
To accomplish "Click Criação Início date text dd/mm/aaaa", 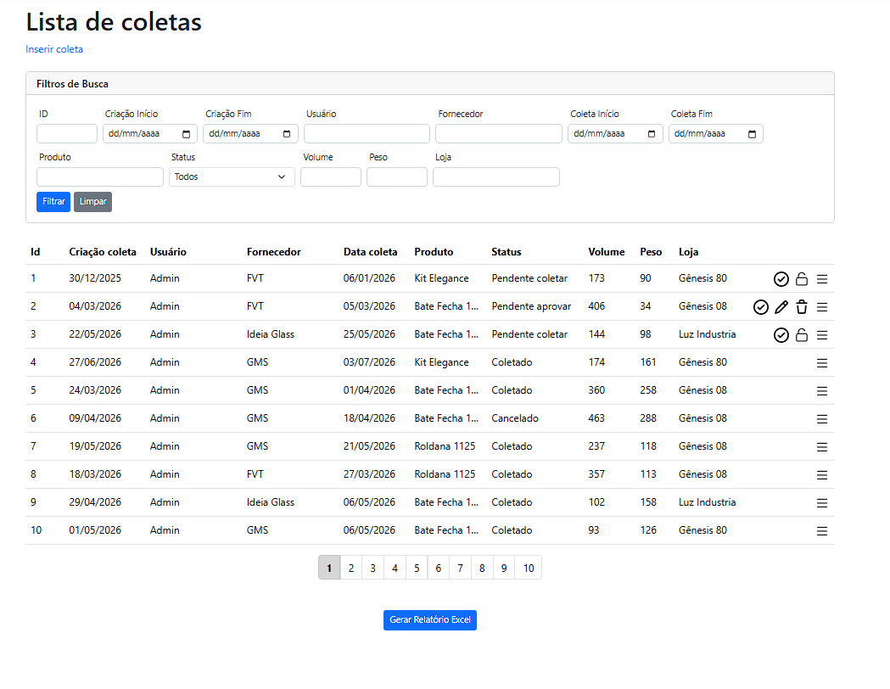I will point(134,134).
